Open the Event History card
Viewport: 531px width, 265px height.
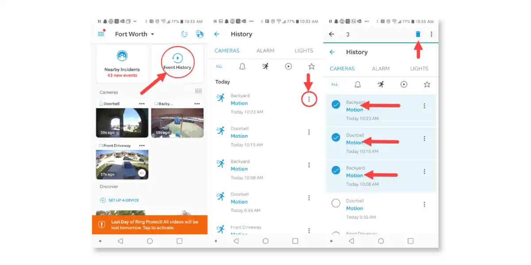(177, 64)
